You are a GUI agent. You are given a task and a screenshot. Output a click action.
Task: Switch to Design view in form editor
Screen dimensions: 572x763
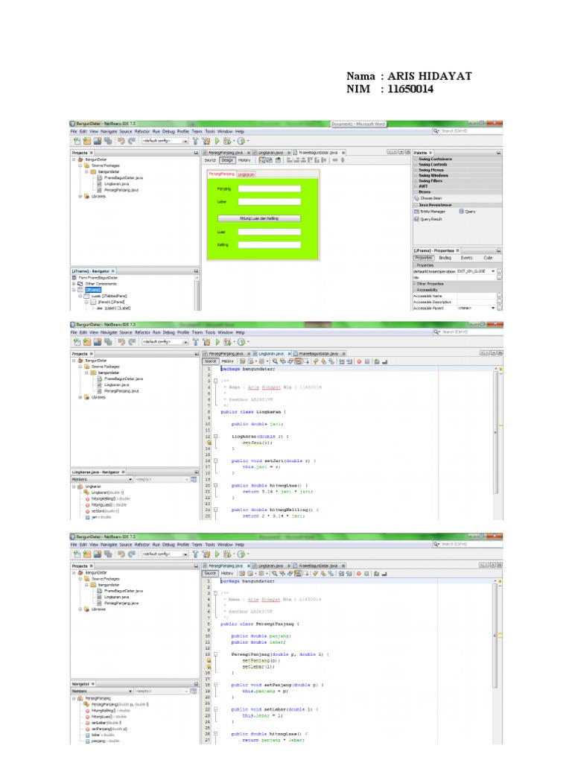227,159
